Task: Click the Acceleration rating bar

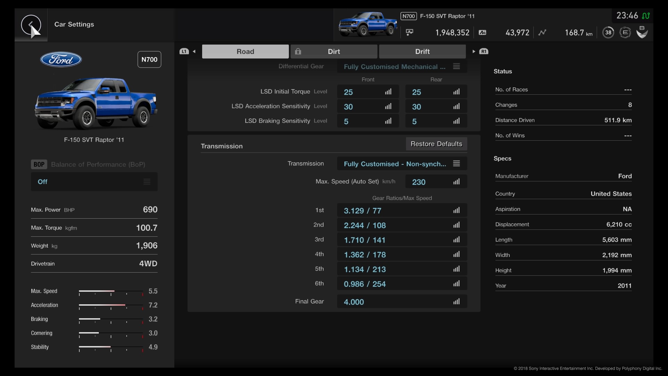Action: 111,306
